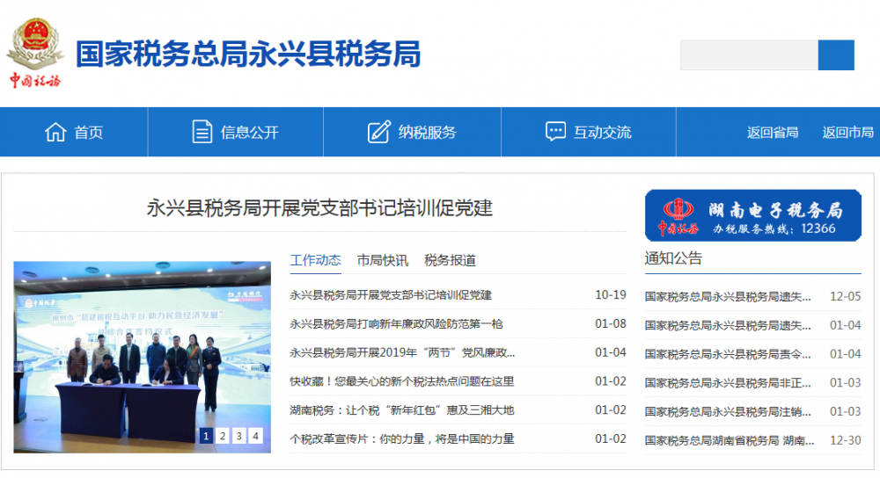Show slide 4 of the image carousel
Viewport: 880px width, 478px height.
[x=255, y=435]
